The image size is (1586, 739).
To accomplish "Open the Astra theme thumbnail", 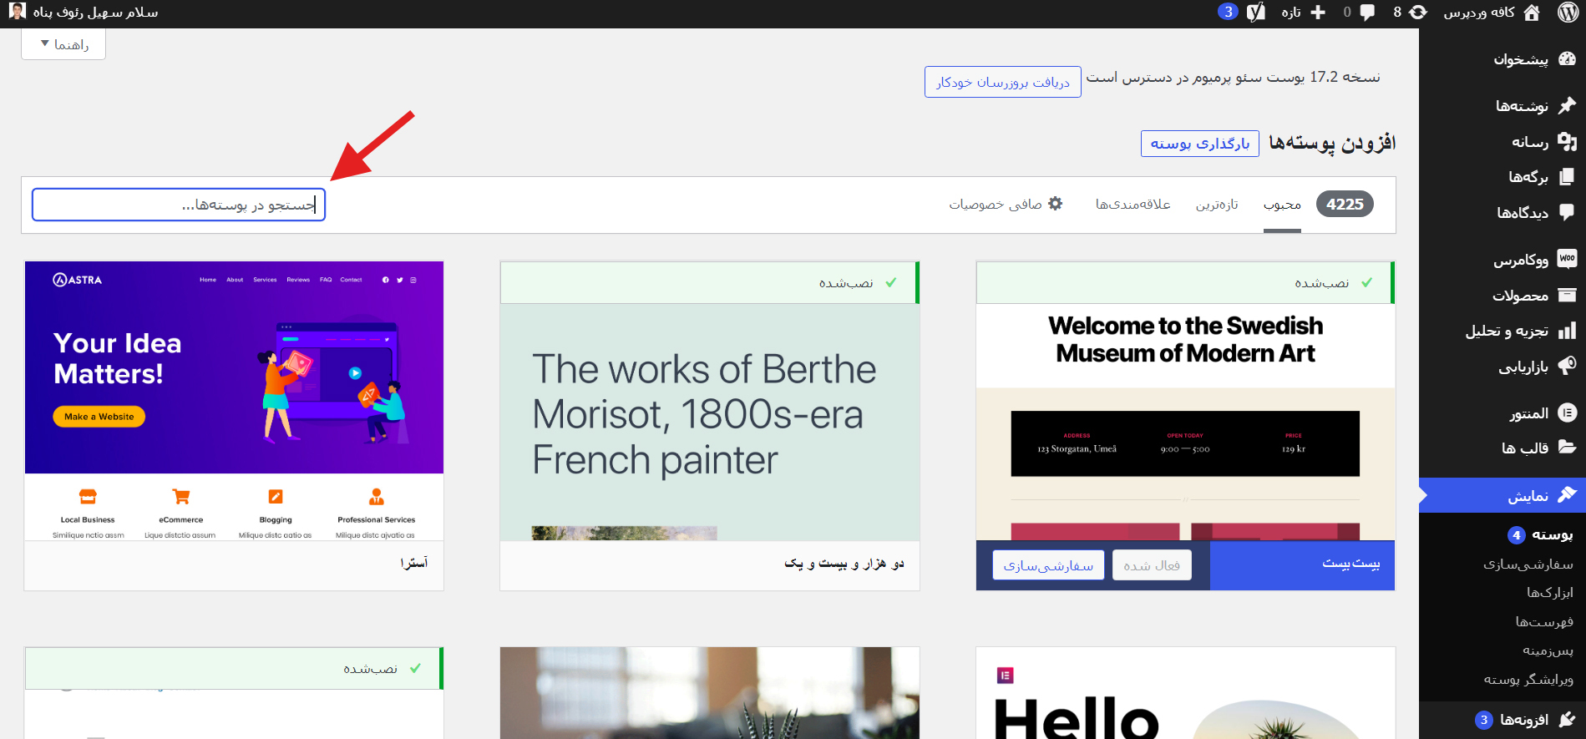I will click(234, 400).
